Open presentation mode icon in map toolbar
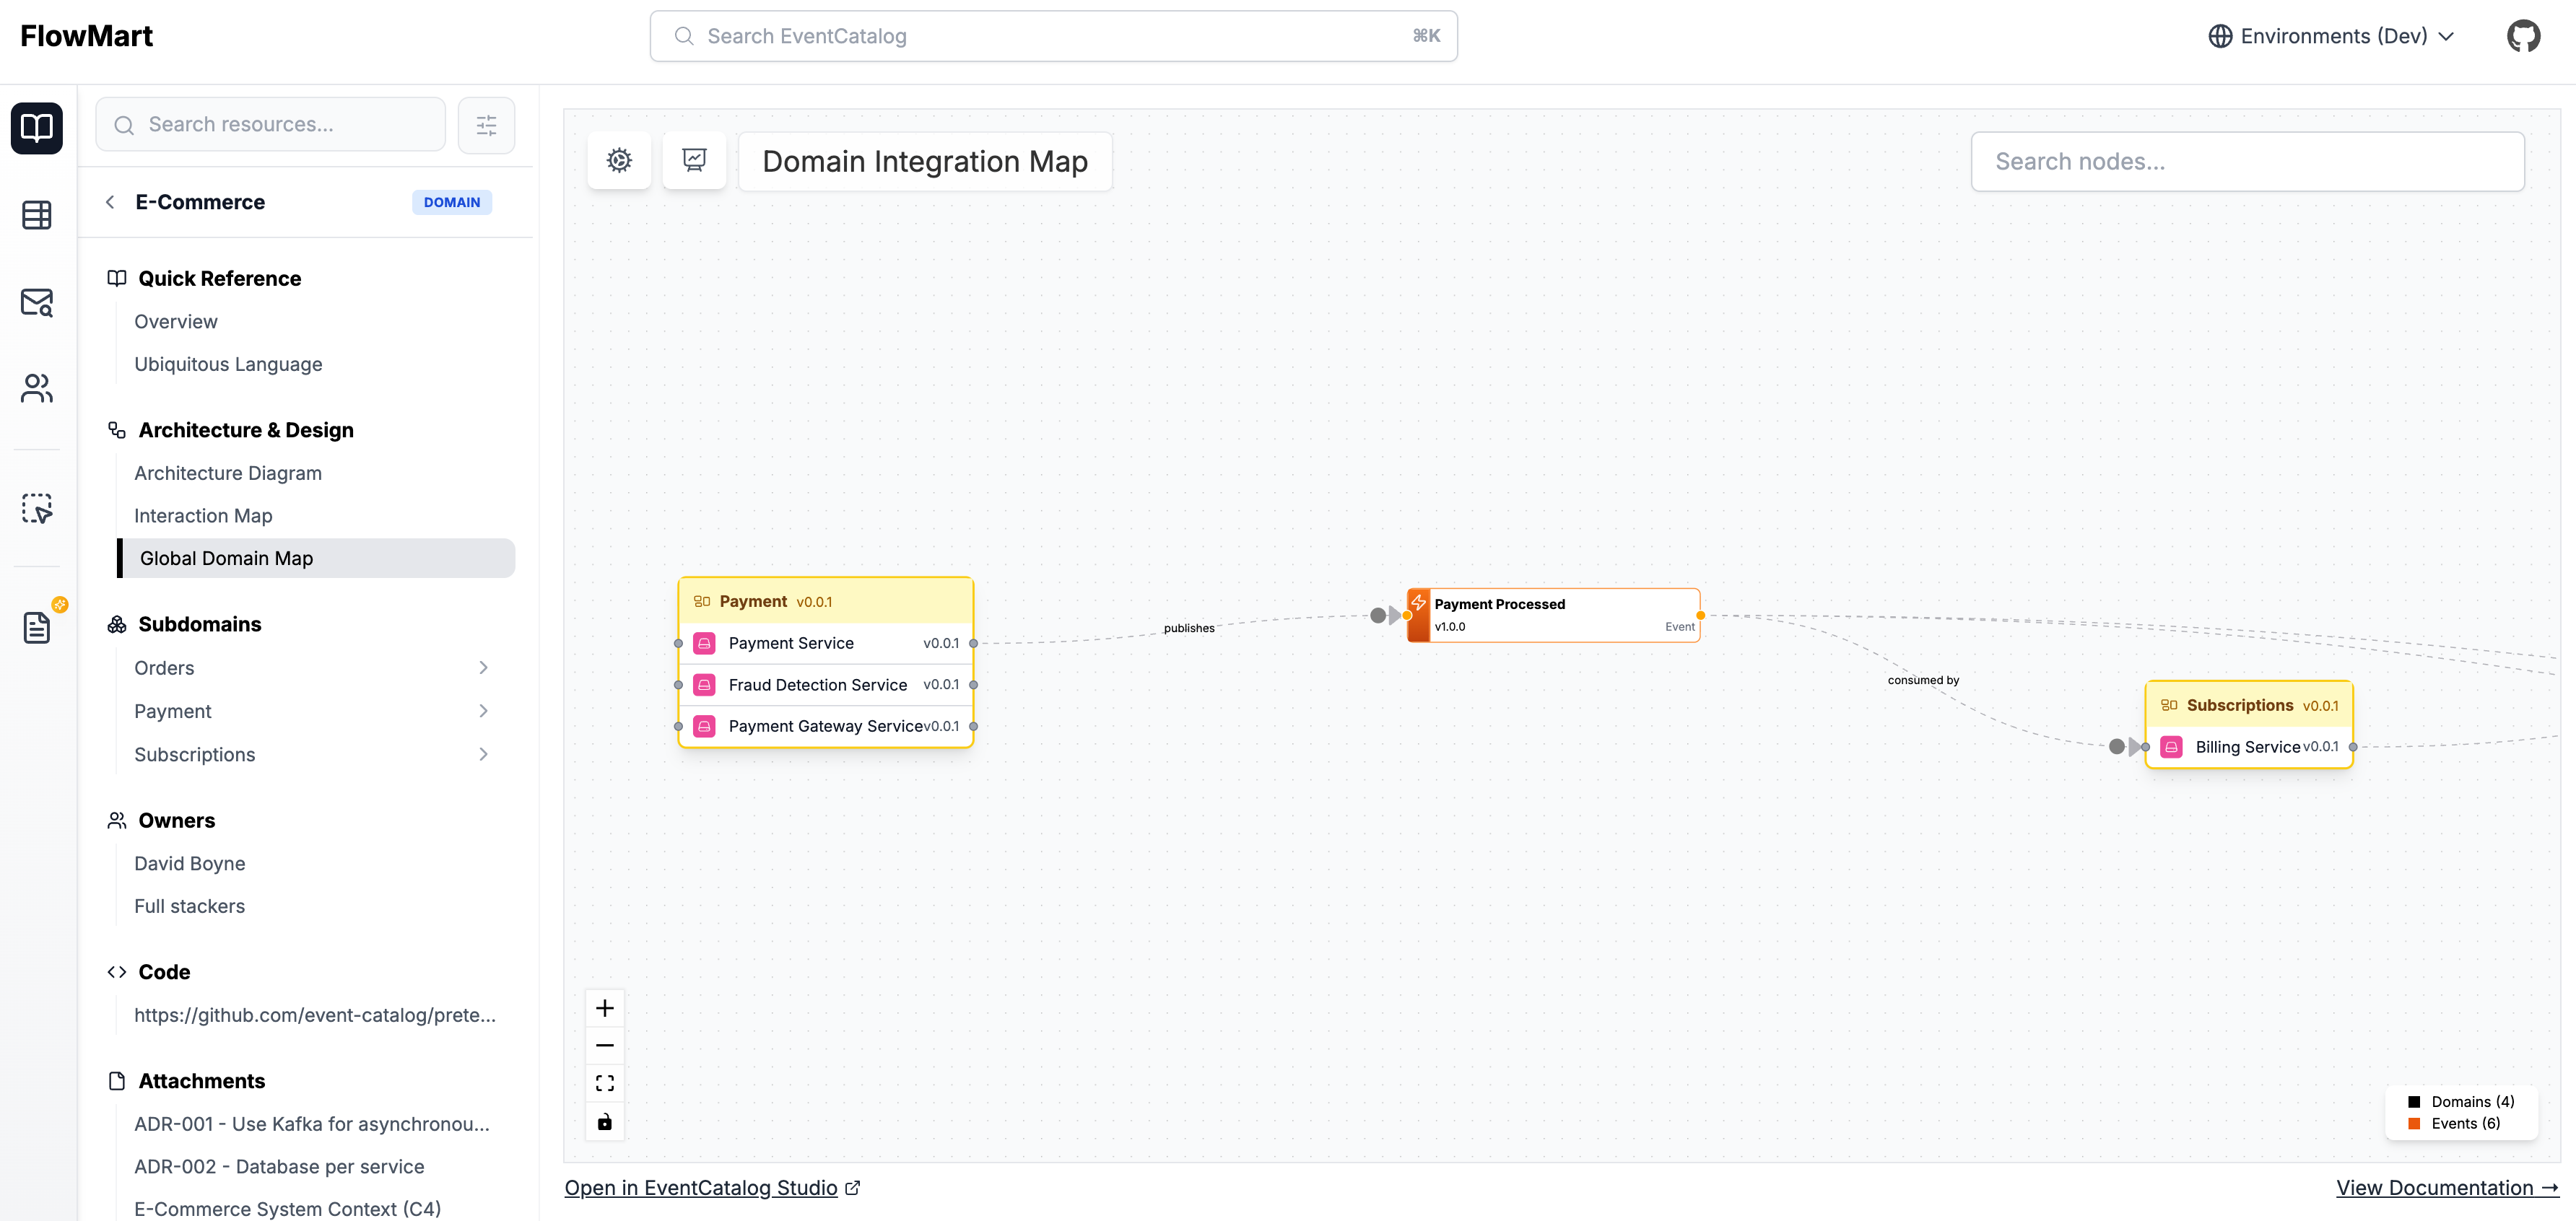This screenshot has height=1221, width=2576. click(x=694, y=160)
